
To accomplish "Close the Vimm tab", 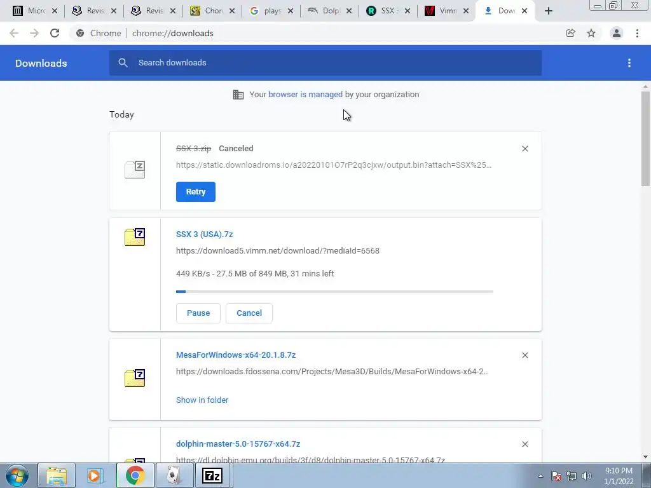I will [466, 11].
